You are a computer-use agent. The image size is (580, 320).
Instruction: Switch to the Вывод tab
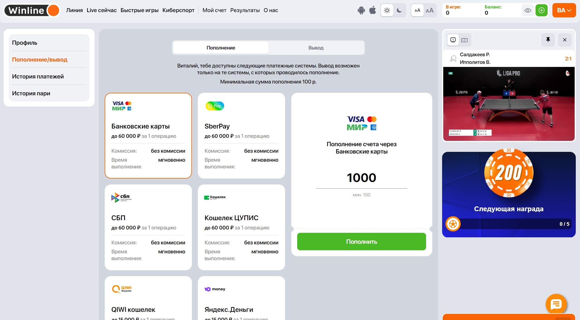[x=316, y=48]
